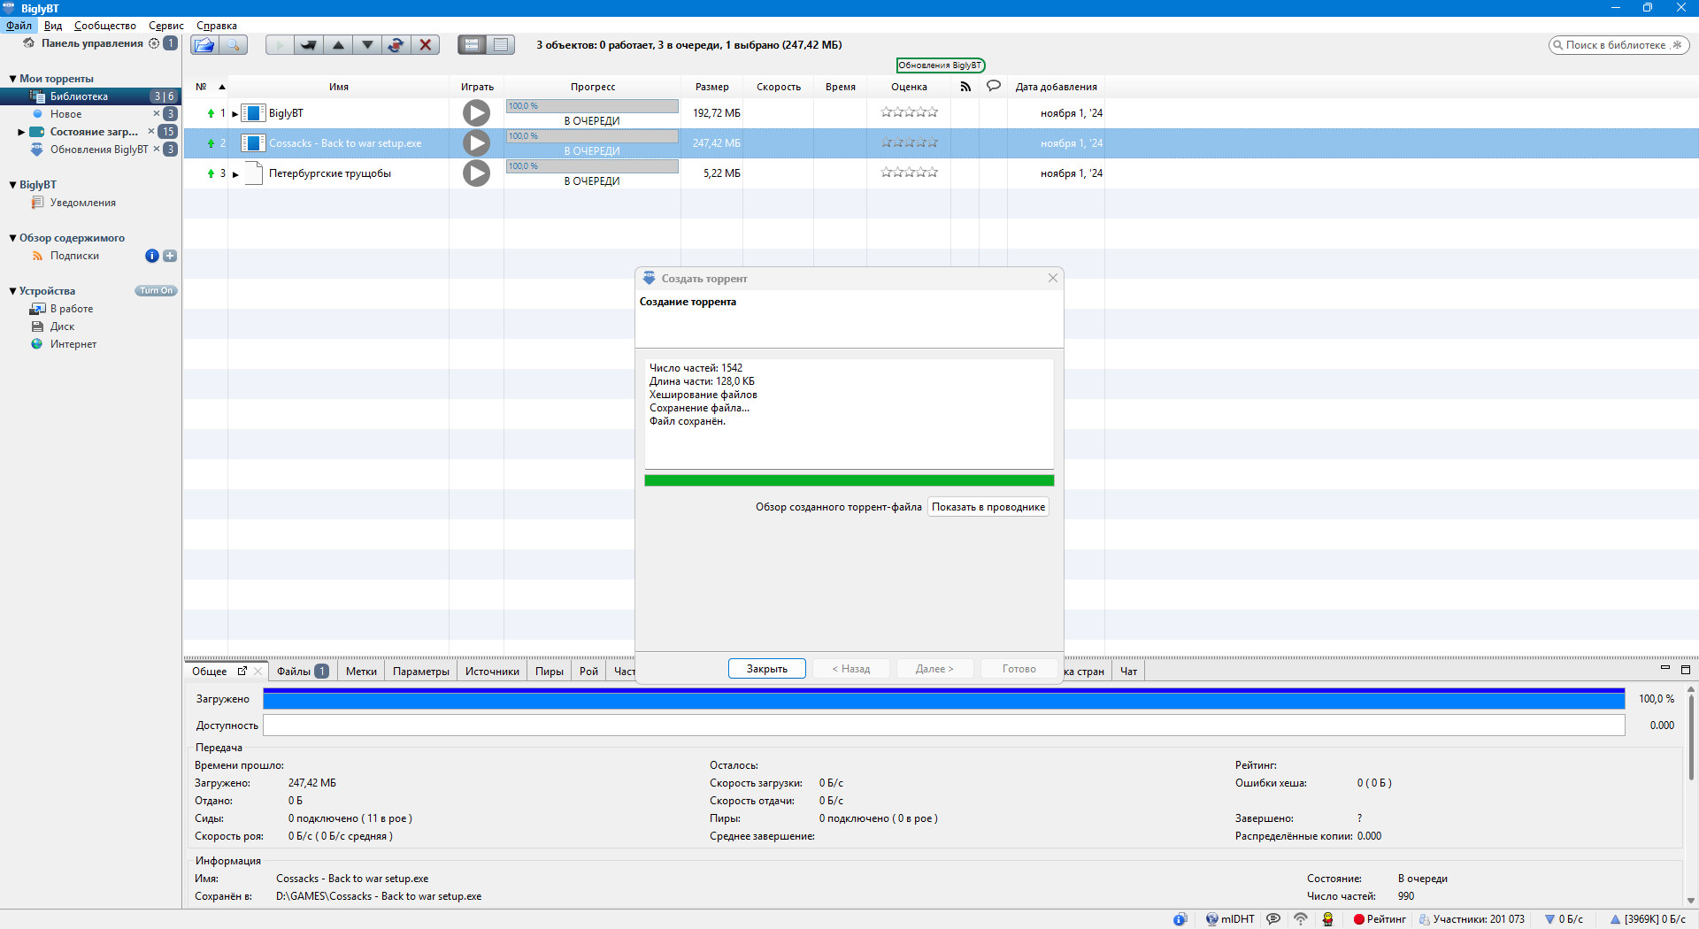Collapse the Мои торренты section
This screenshot has height=929, width=1699.
pos(12,79)
